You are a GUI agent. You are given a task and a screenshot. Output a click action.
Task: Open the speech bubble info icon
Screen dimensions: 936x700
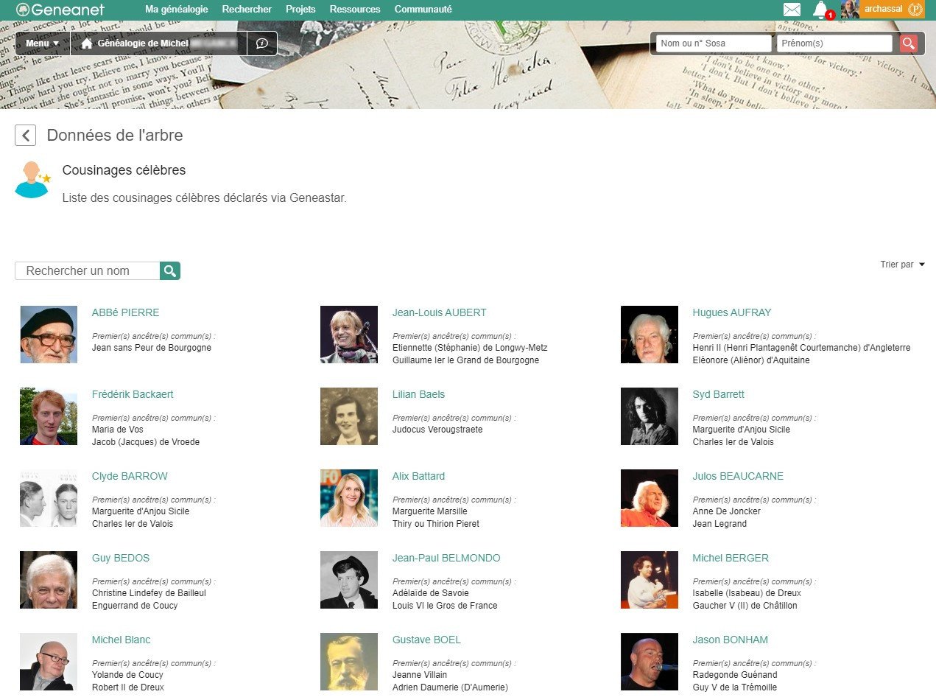261,43
